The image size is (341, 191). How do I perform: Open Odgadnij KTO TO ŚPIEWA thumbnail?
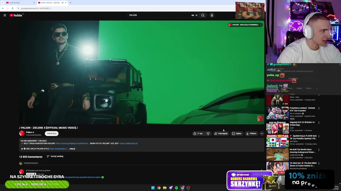point(278,127)
